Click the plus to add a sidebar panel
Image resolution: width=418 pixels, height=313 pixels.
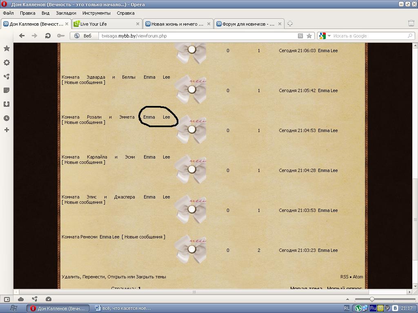(x=7, y=130)
